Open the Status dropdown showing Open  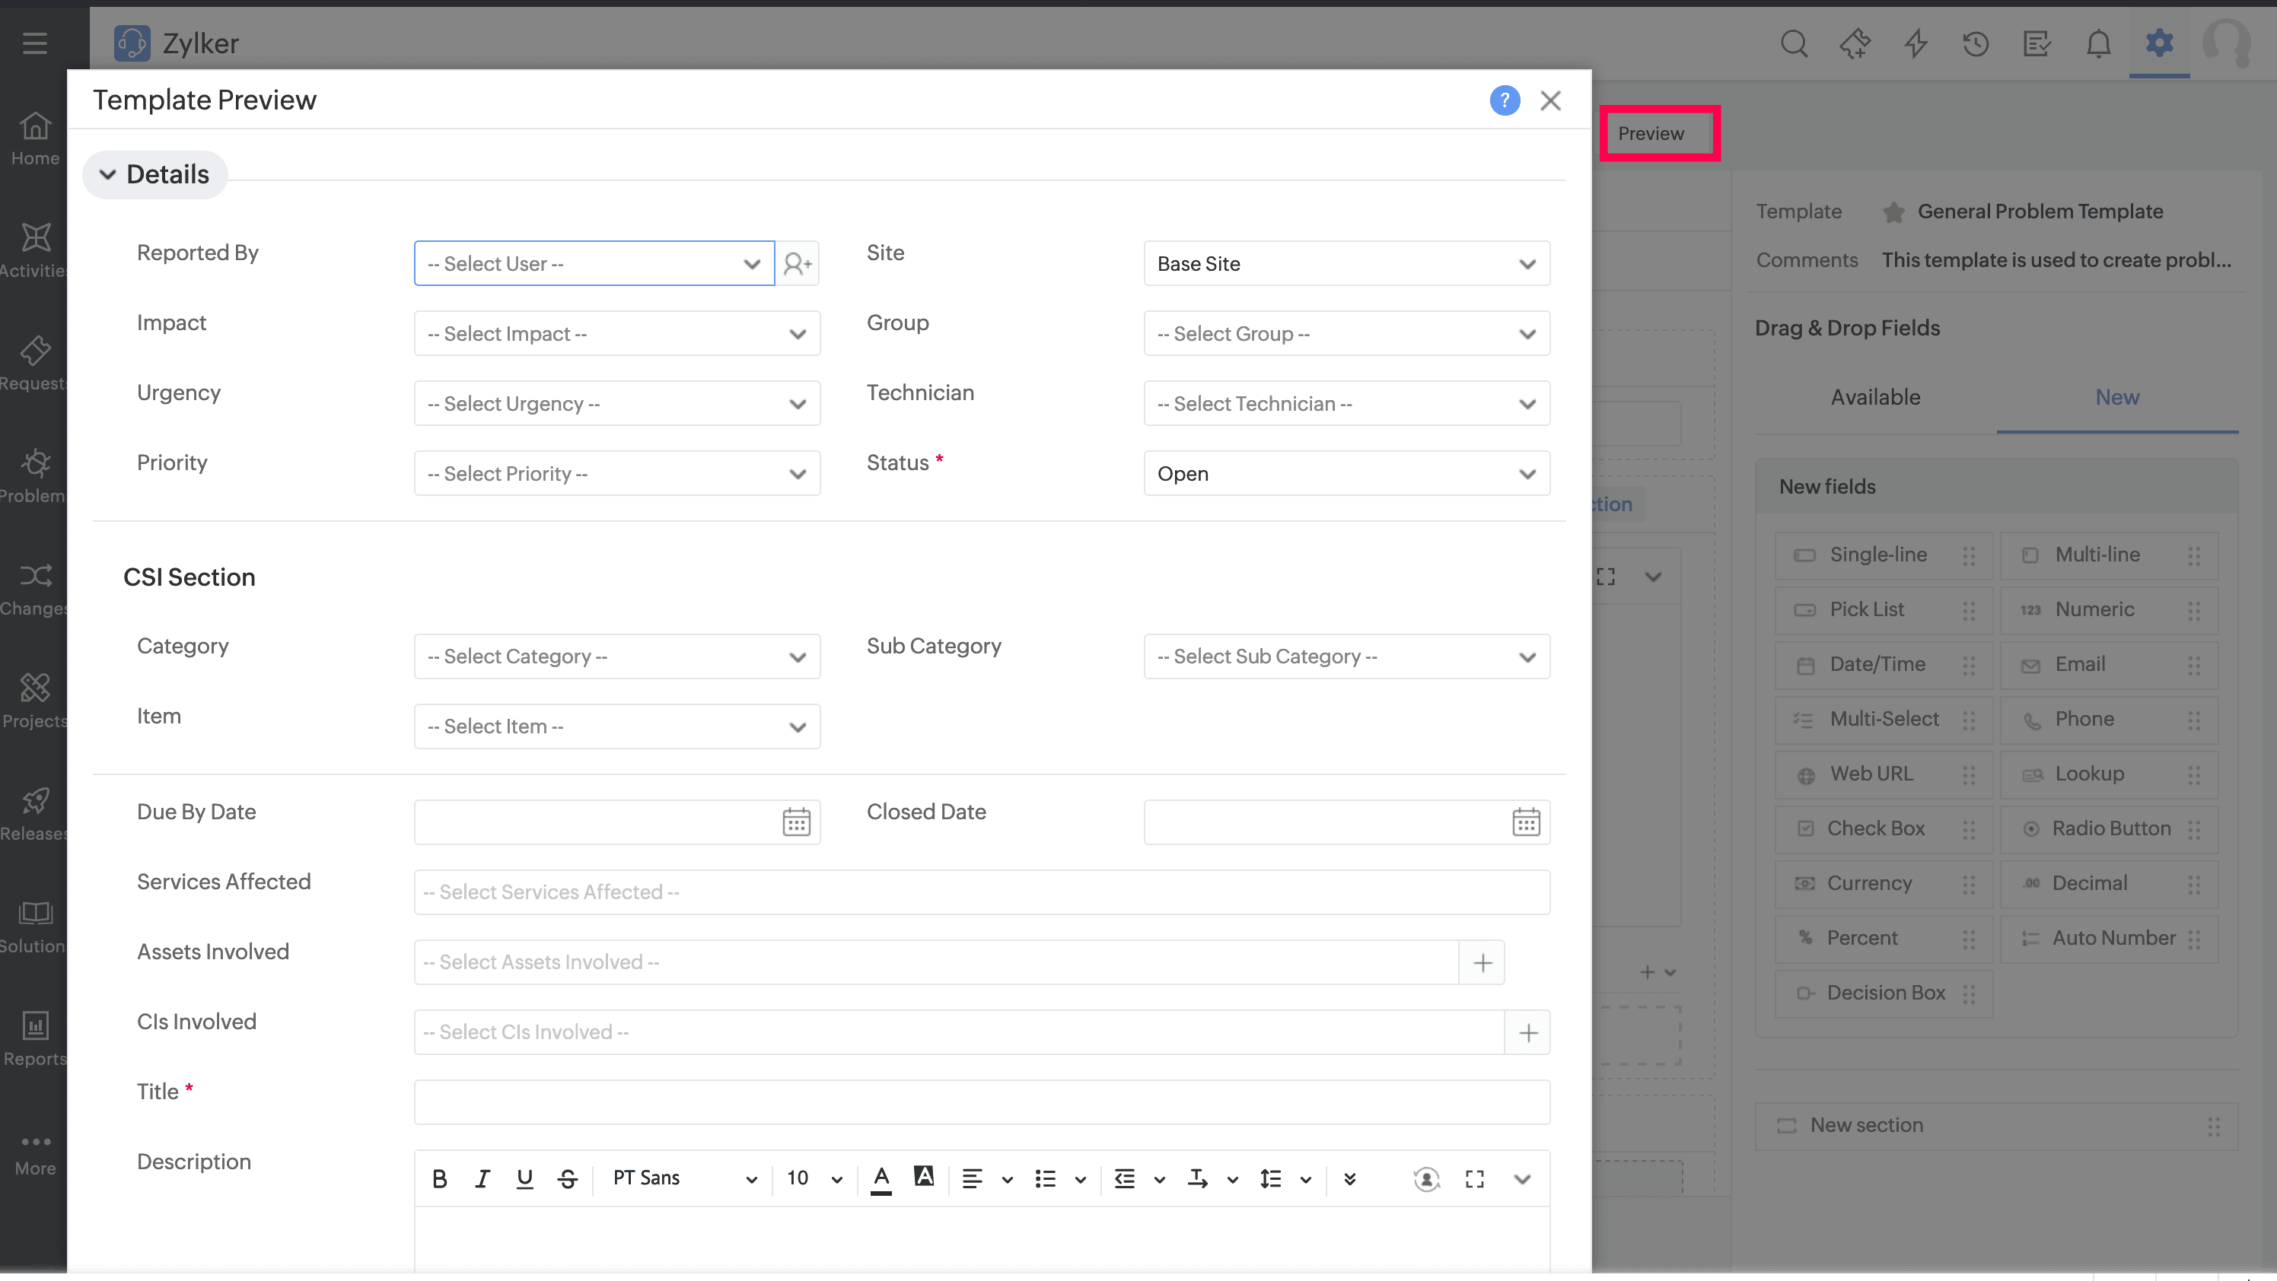tap(1345, 473)
